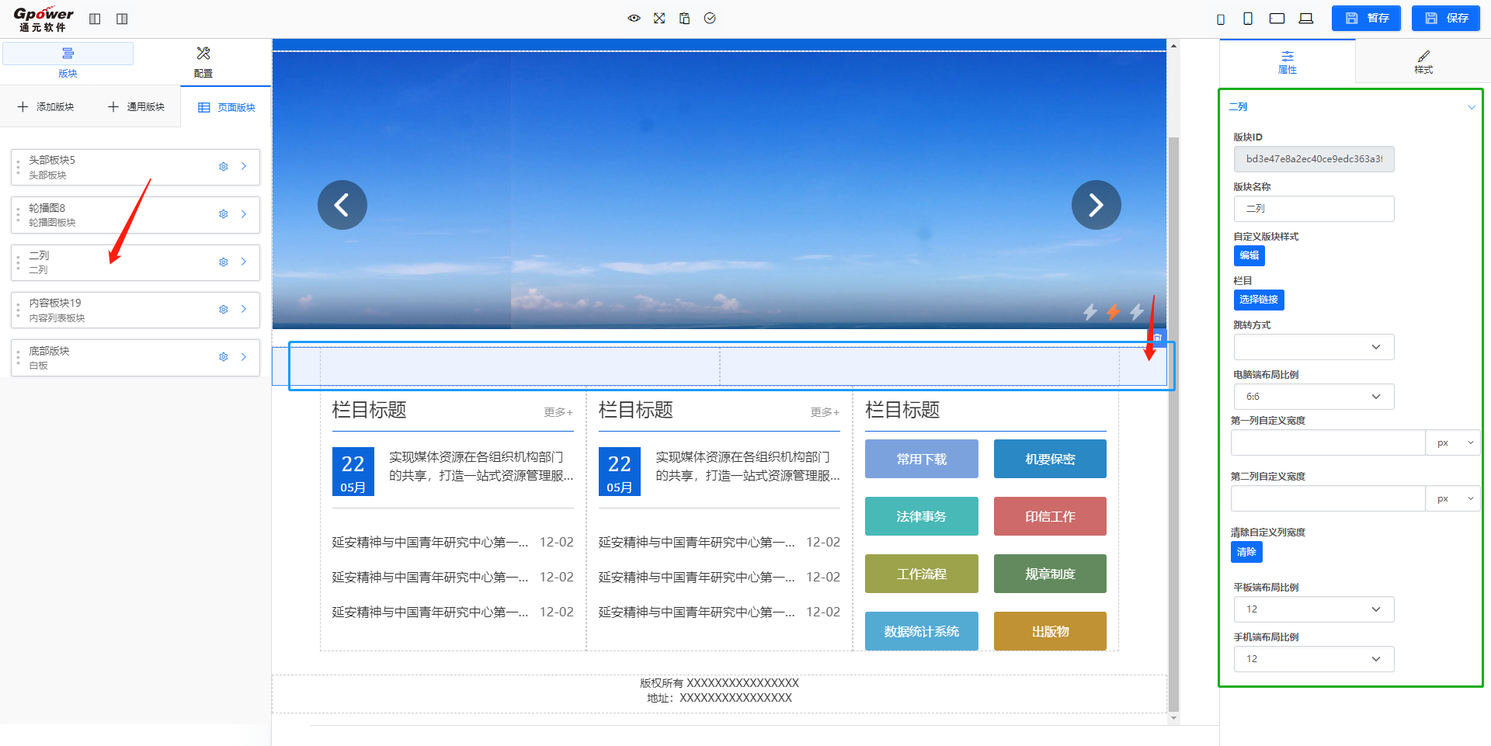Delete selected block with trash icon
Image resolution: width=1491 pixels, height=746 pixels.
[x=1157, y=337]
